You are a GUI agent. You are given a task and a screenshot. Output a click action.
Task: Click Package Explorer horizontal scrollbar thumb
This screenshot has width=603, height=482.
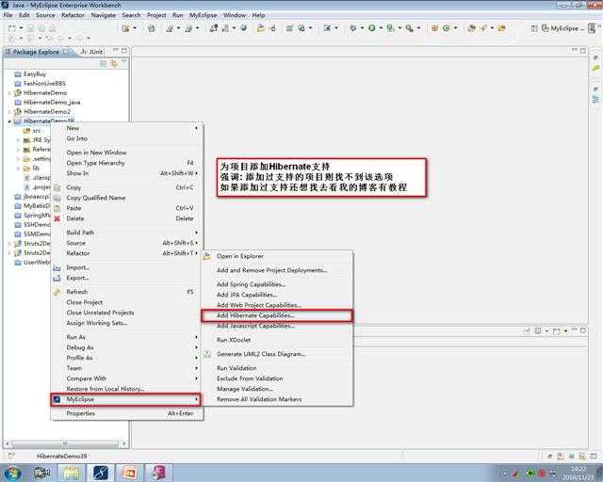(x=65, y=443)
